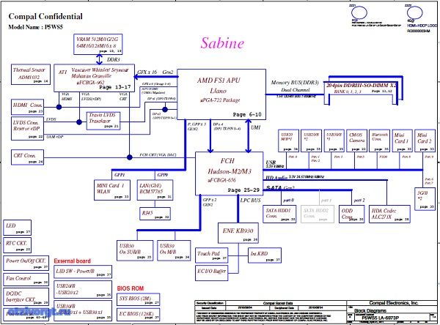This screenshot has width=440, height=325.
Task: Click the Thermal Sensor ADM1032 box
Action: (30, 75)
